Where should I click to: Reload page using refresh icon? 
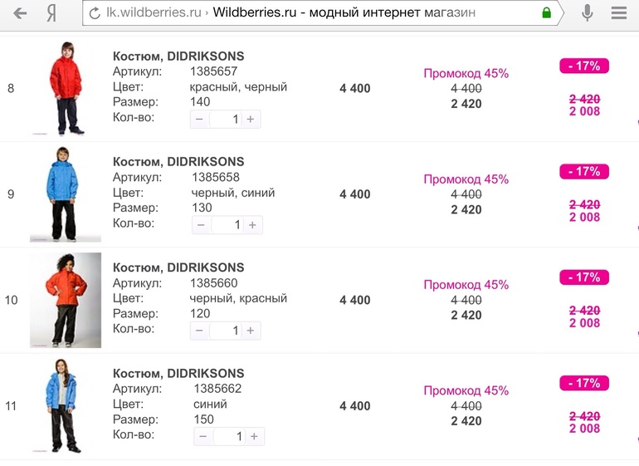pyautogui.click(x=95, y=13)
